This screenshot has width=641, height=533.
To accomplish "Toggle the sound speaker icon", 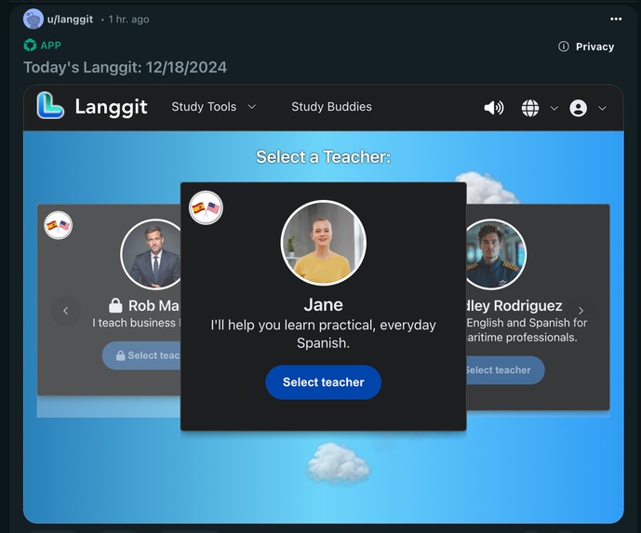I will point(494,108).
